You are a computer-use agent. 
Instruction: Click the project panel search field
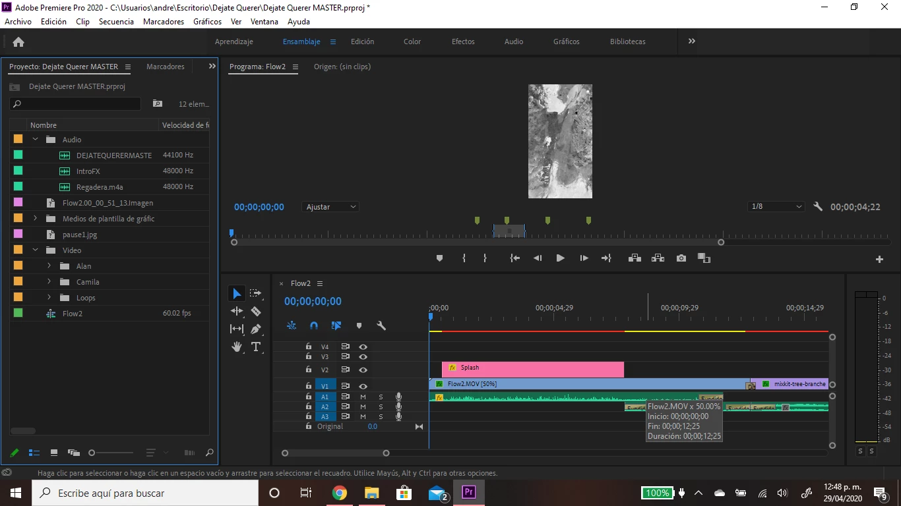[x=75, y=103]
